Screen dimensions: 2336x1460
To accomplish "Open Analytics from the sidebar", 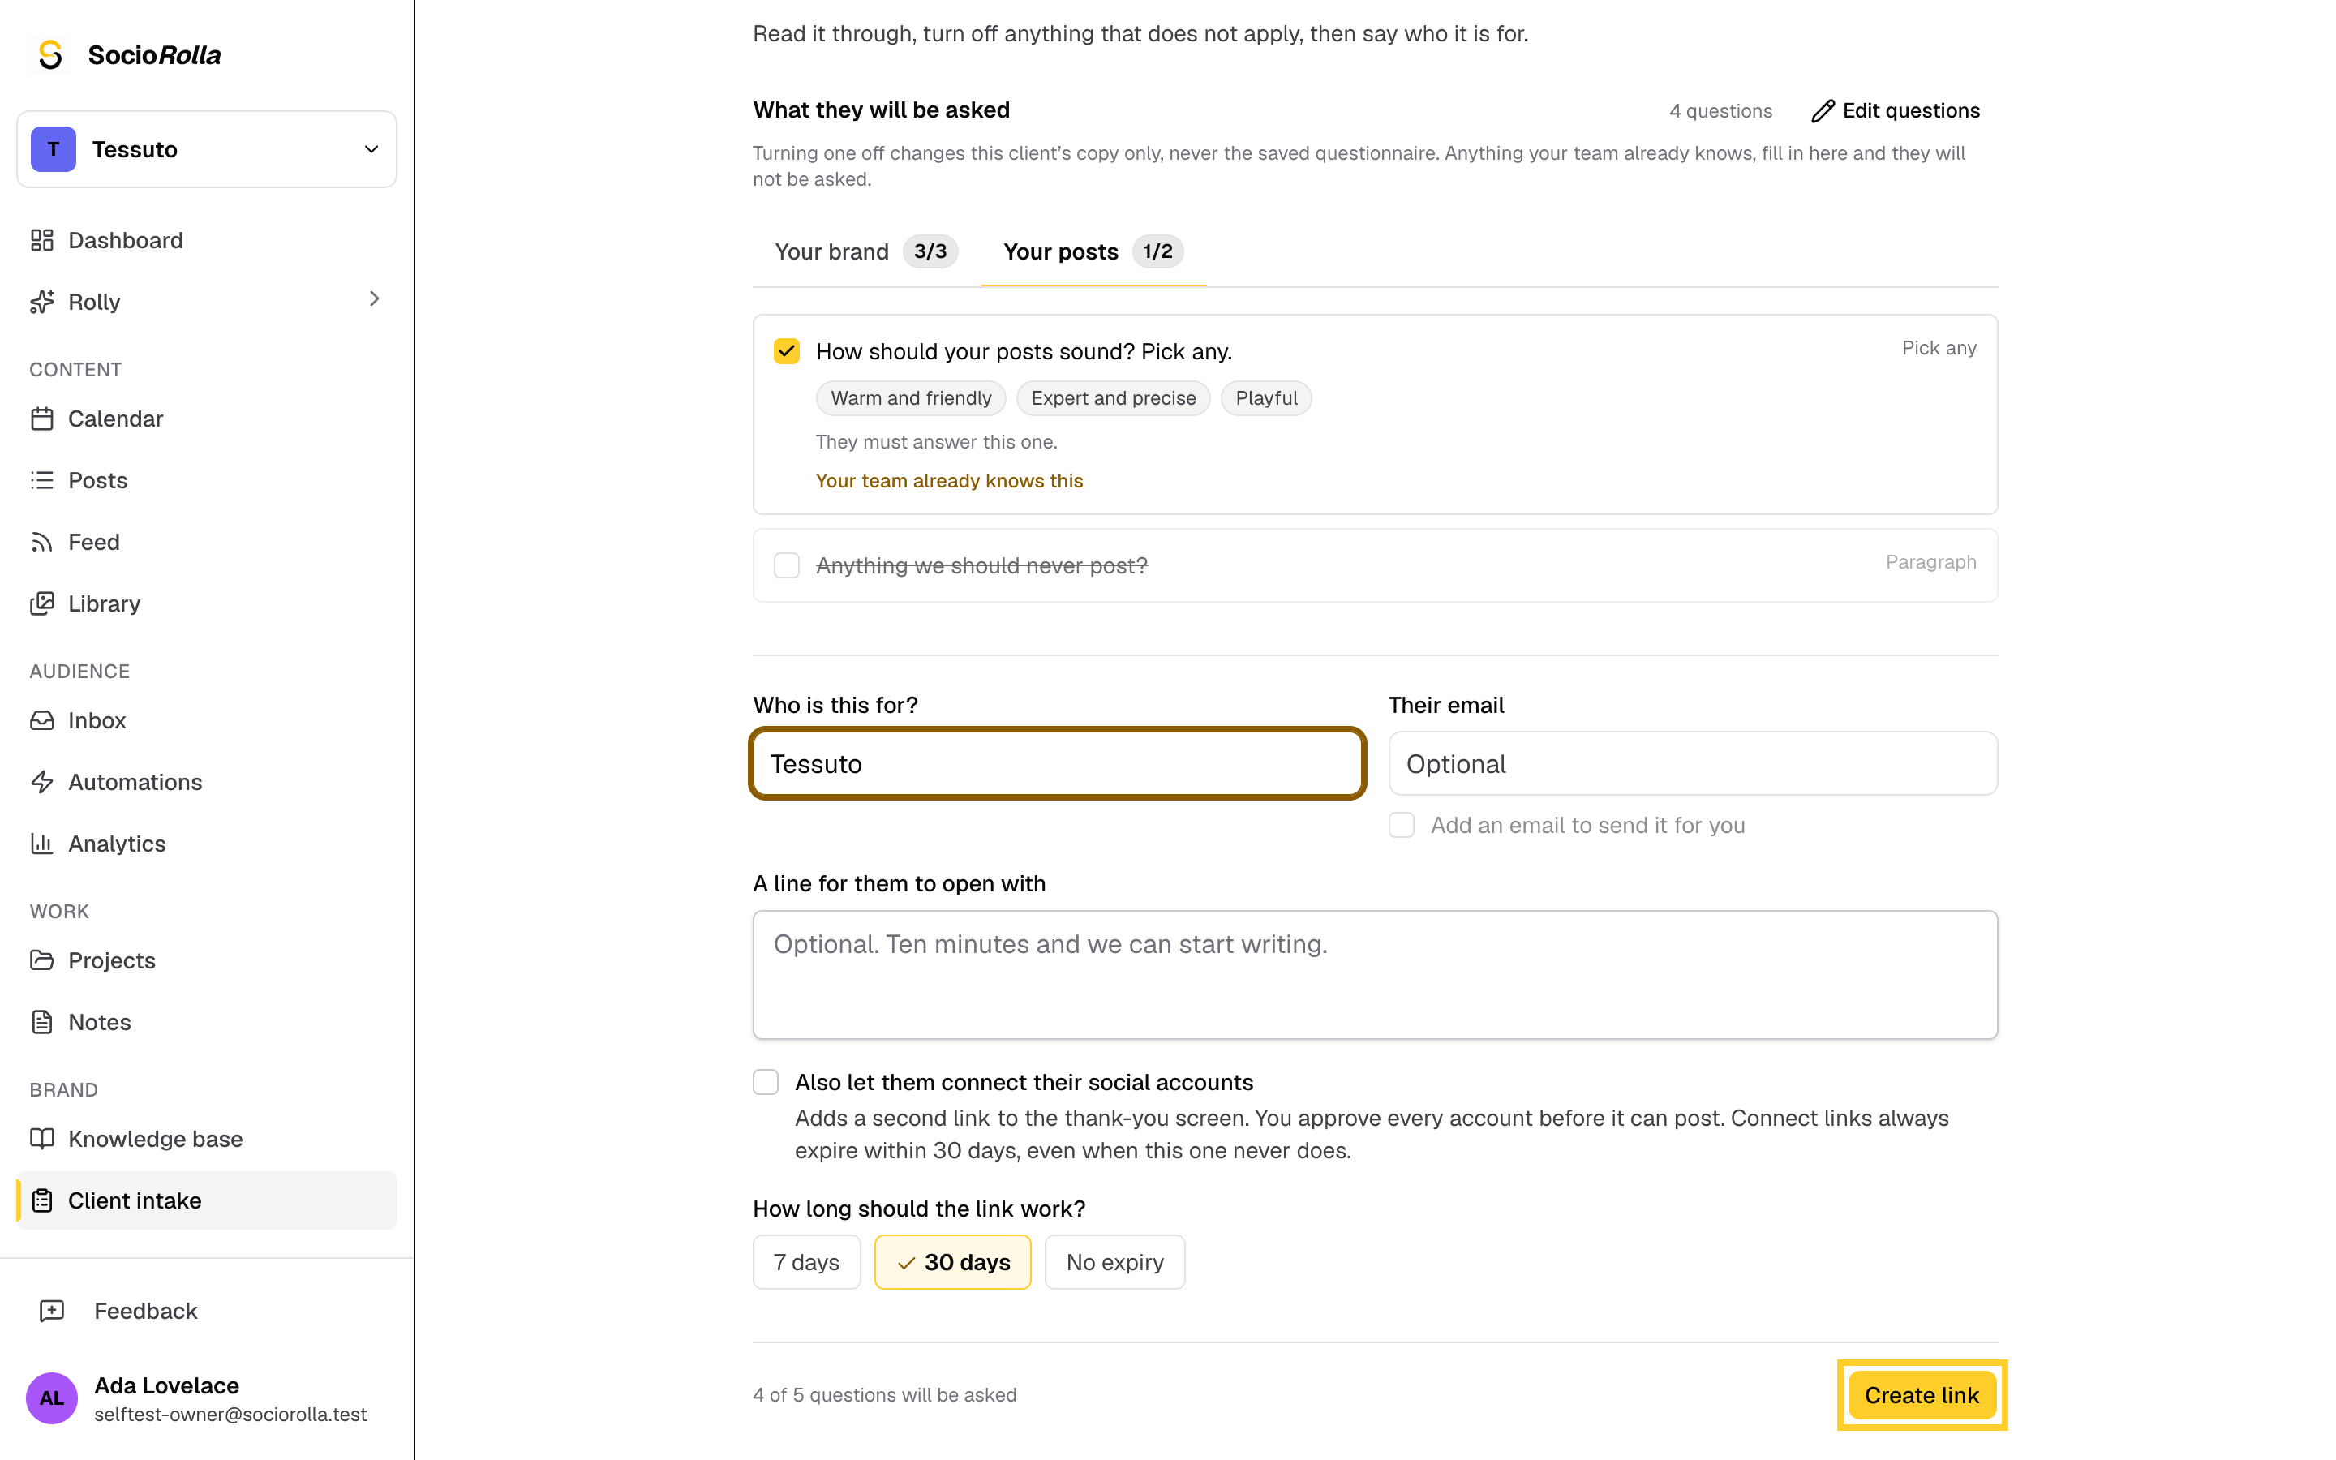I will tap(207, 844).
